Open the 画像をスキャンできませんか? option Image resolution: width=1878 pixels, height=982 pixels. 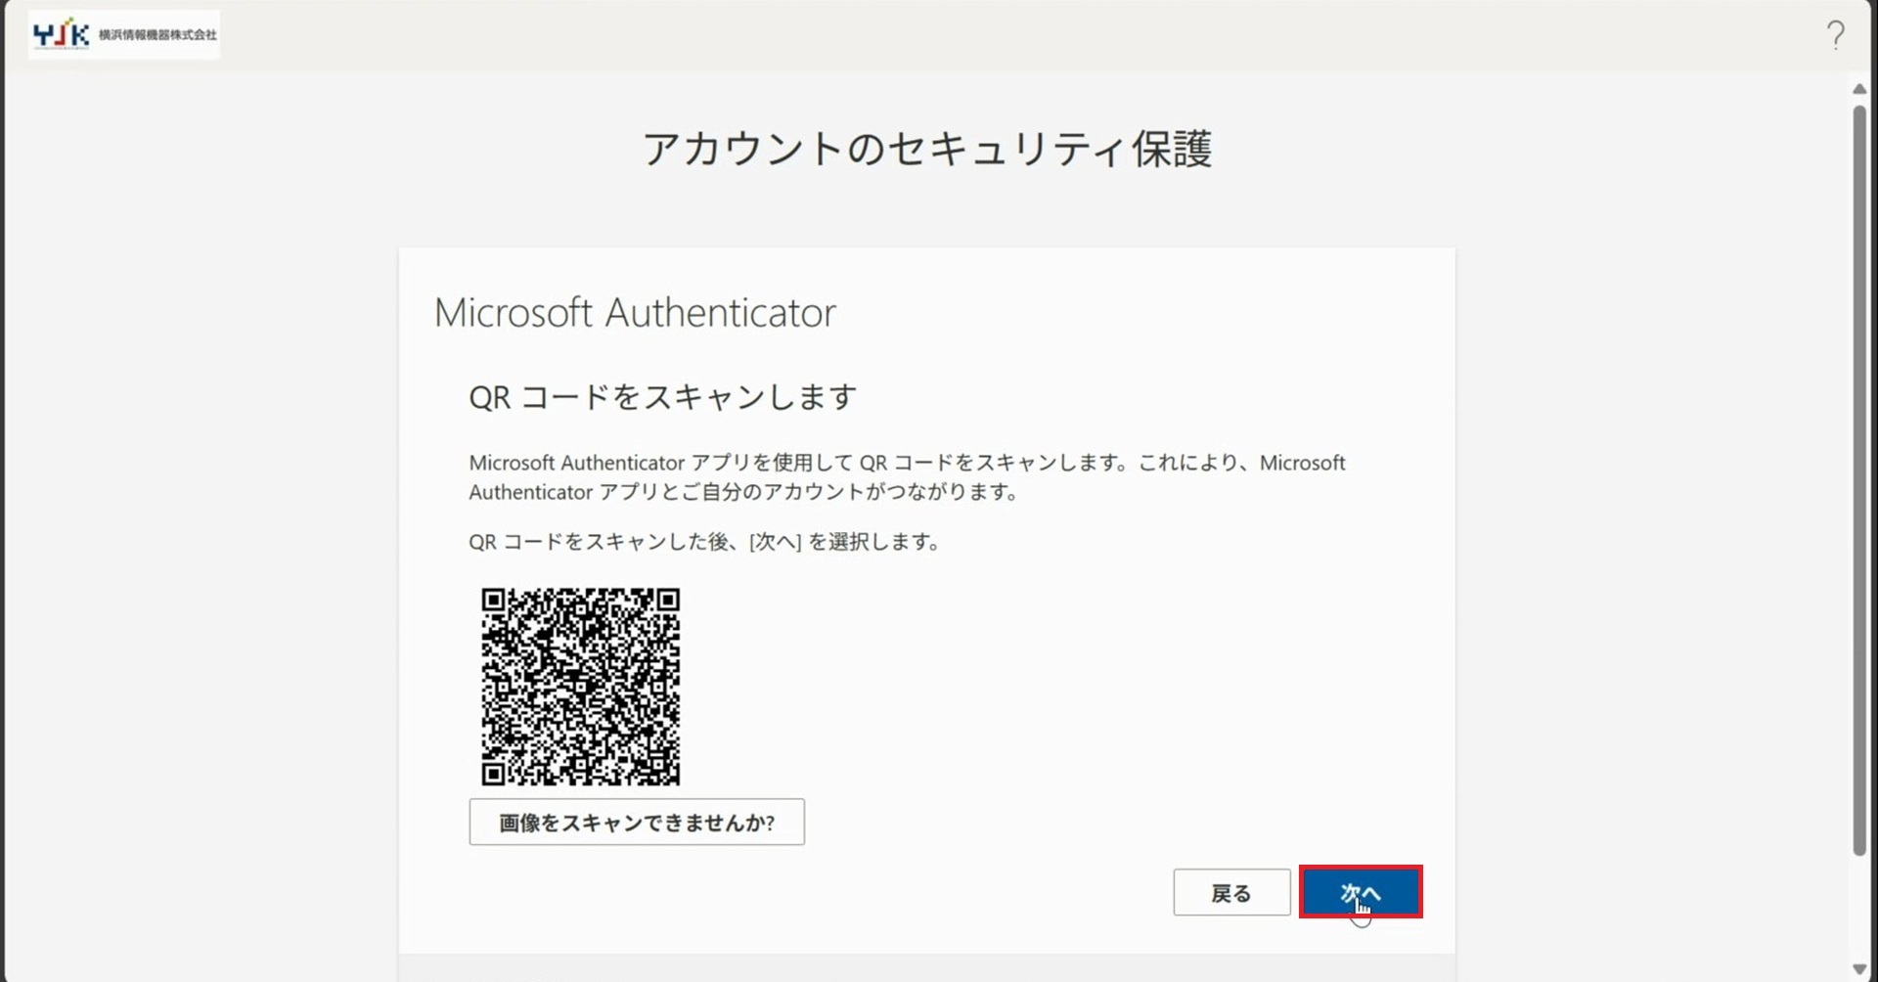(637, 822)
